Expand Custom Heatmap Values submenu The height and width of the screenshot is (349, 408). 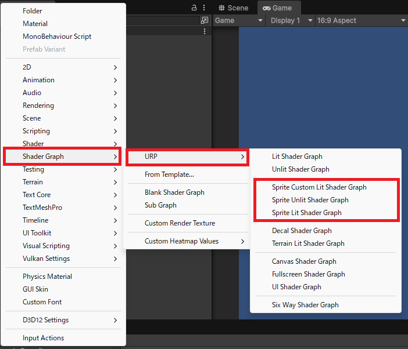coord(186,241)
